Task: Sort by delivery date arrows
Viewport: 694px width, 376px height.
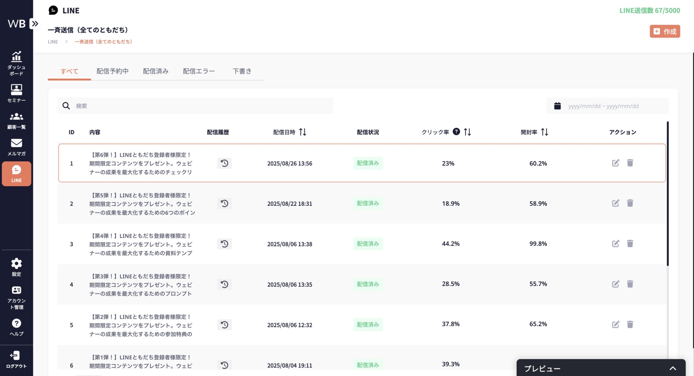Action: (x=303, y=132)
